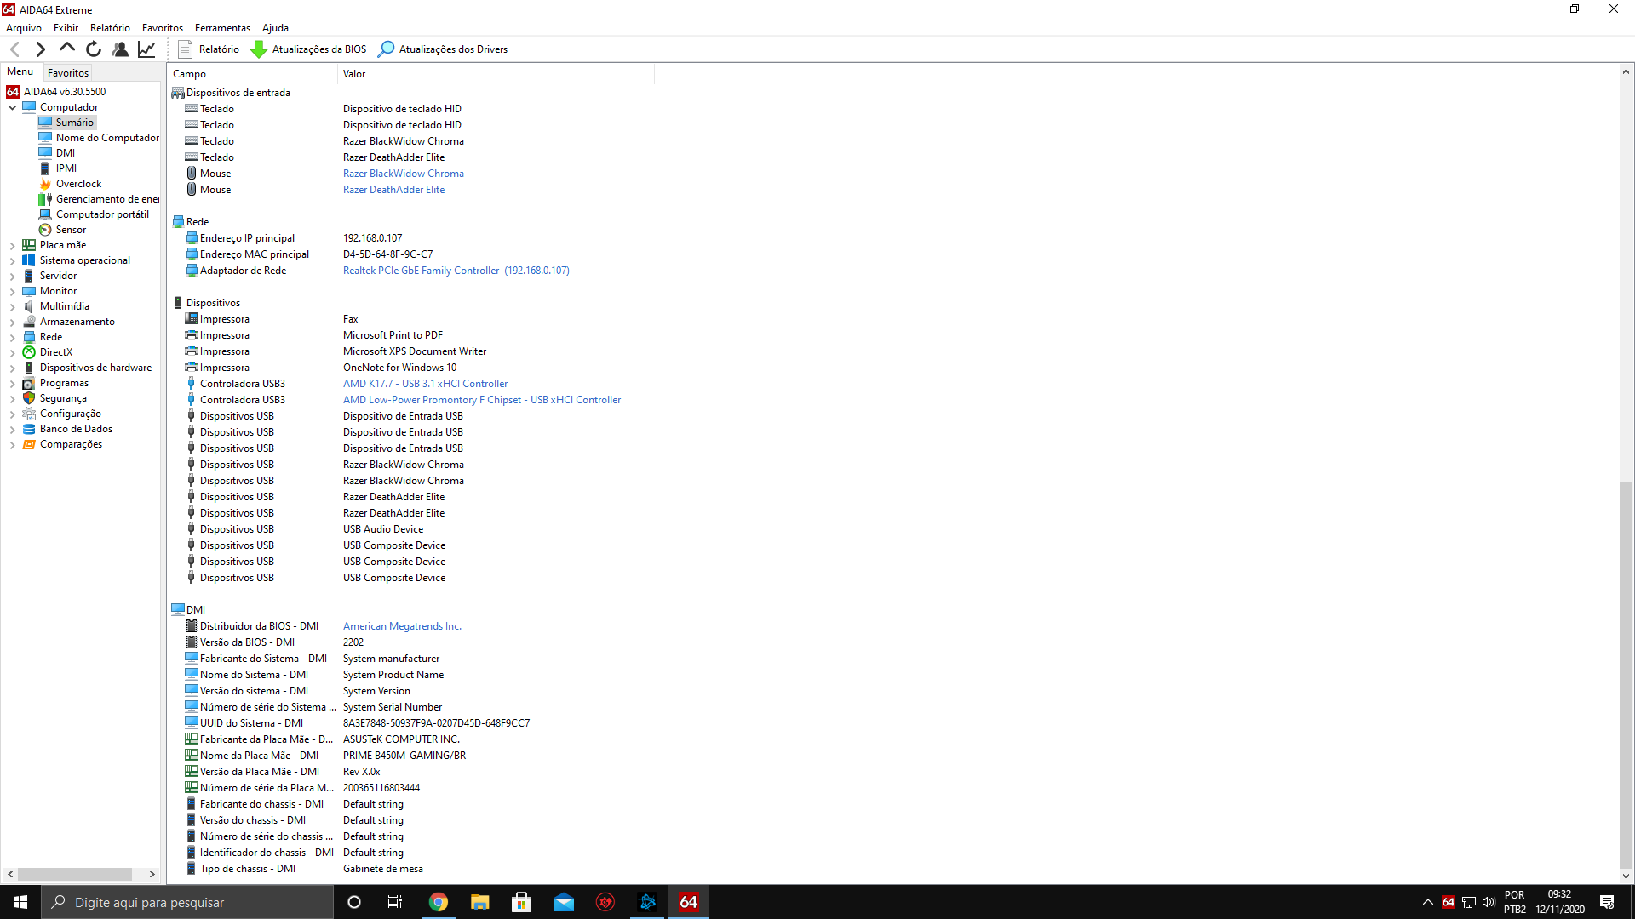Expand the DirectX node
Image resolution: width=1635 pixels, height=919 pixels.
(12, 352)
